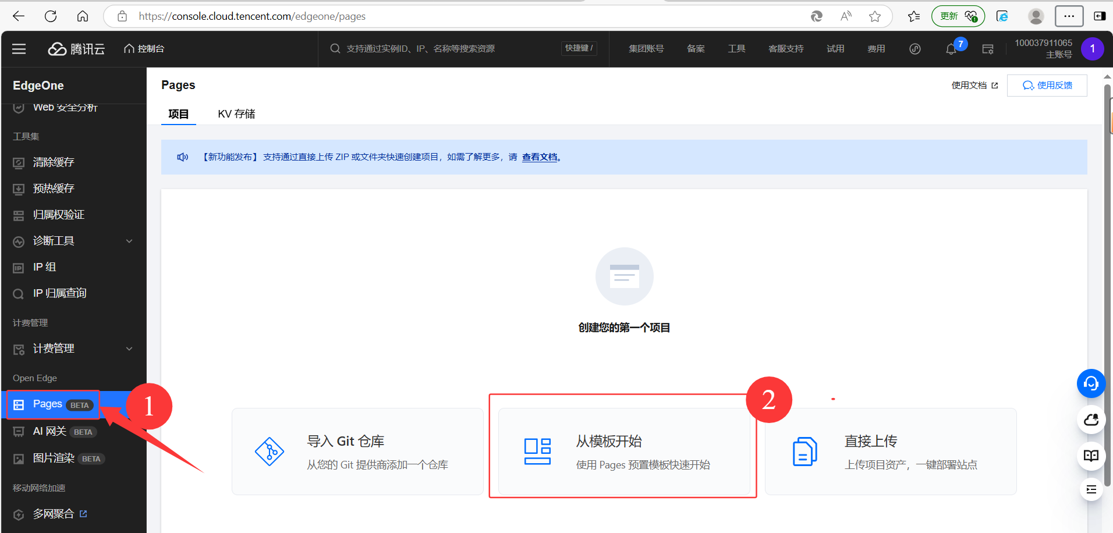Select Pages BETA in the sidebar

click(x=73, y=404)
